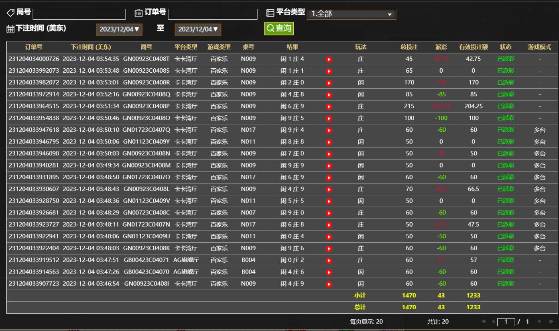Focus the 订单号 input field
This screenshot has width=559, height=331.
tap(213, 14)
